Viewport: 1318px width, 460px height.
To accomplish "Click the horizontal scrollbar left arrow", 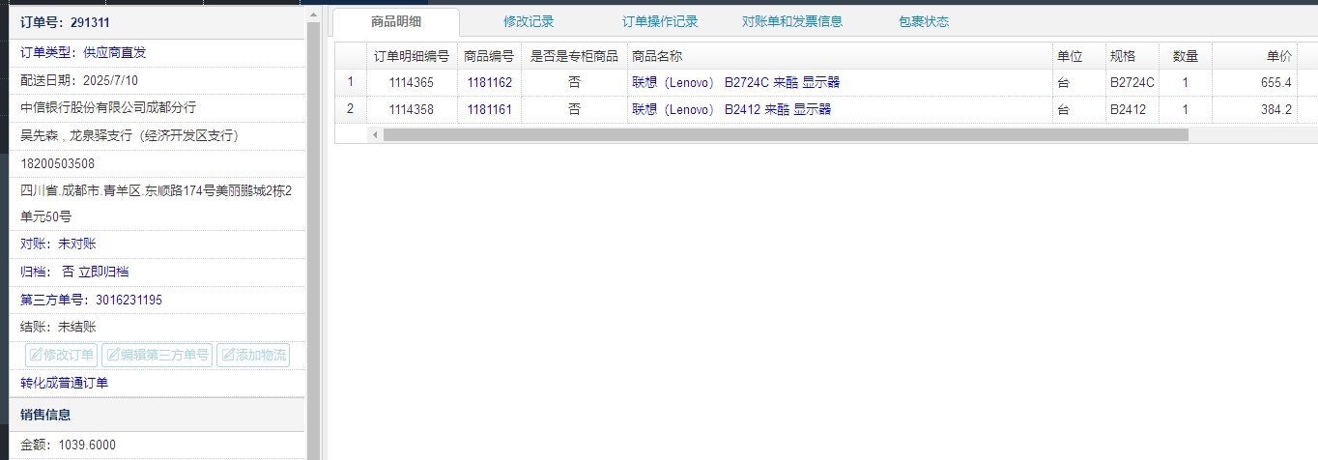I will [376, 134].
